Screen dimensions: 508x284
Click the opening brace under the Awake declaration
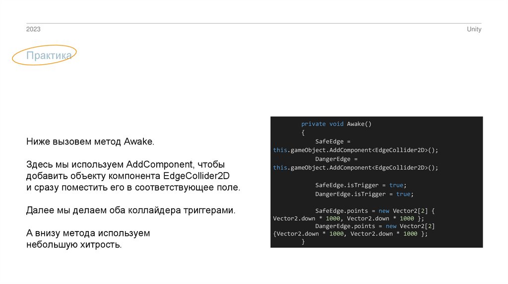coord(303,133)
